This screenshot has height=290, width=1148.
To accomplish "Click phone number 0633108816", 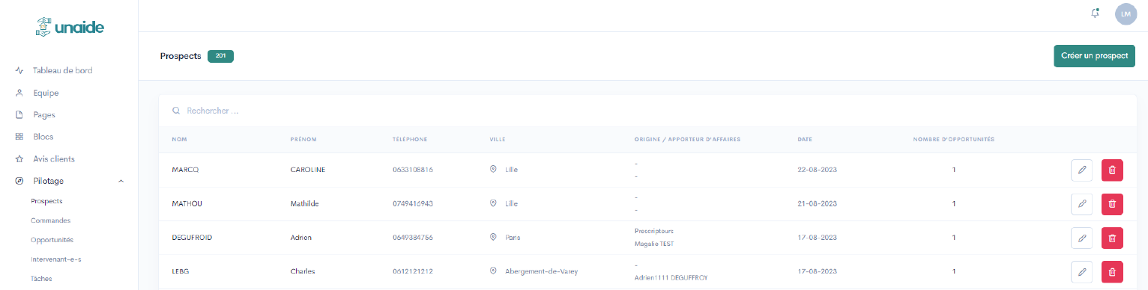I will (x=413, y=170).
